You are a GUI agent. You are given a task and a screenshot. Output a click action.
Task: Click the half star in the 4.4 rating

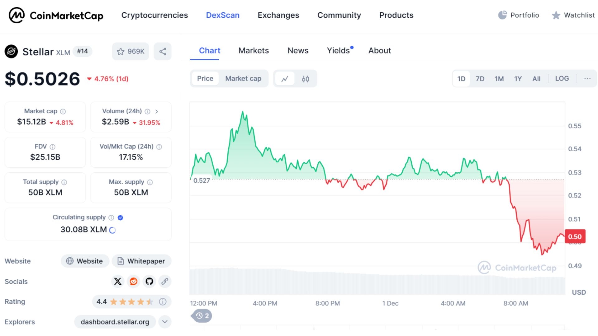click(150, 301)
